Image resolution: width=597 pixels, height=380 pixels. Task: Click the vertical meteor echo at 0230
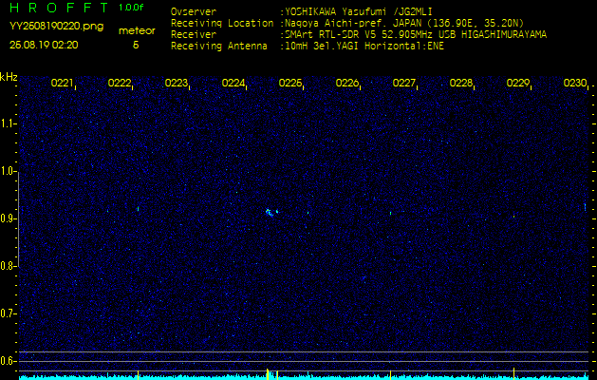(586, 207)
